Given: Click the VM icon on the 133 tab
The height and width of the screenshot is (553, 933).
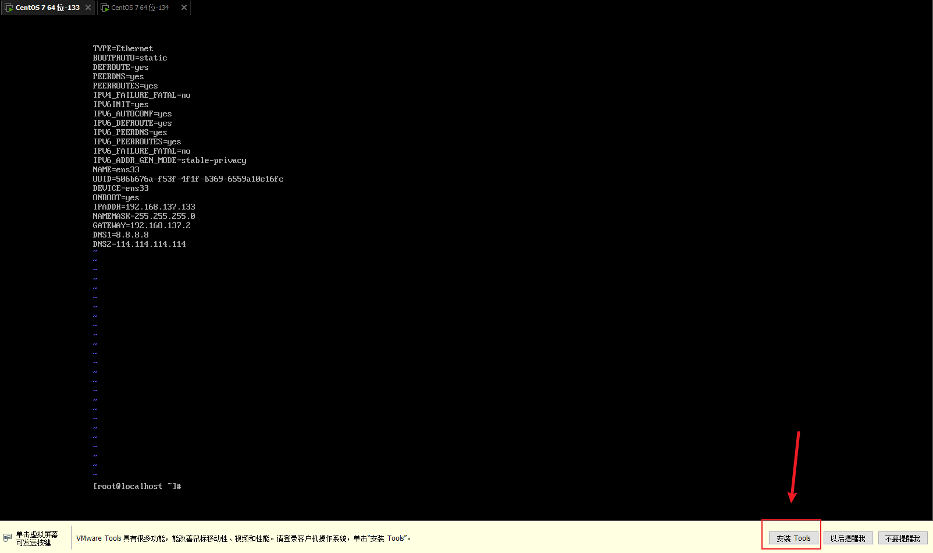Looking at the screenshot, I should [x=9, y=8].
